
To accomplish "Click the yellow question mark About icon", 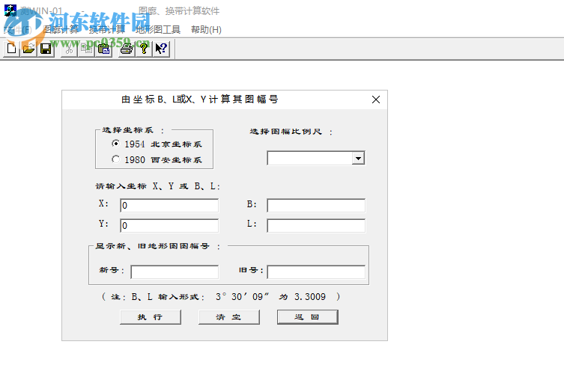I will (x=144, y=49).
